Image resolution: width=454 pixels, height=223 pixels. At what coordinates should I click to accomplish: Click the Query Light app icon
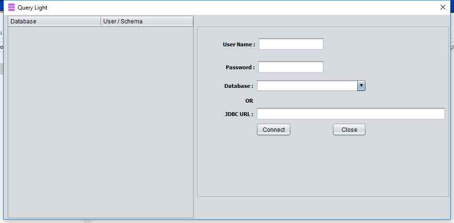11,8
